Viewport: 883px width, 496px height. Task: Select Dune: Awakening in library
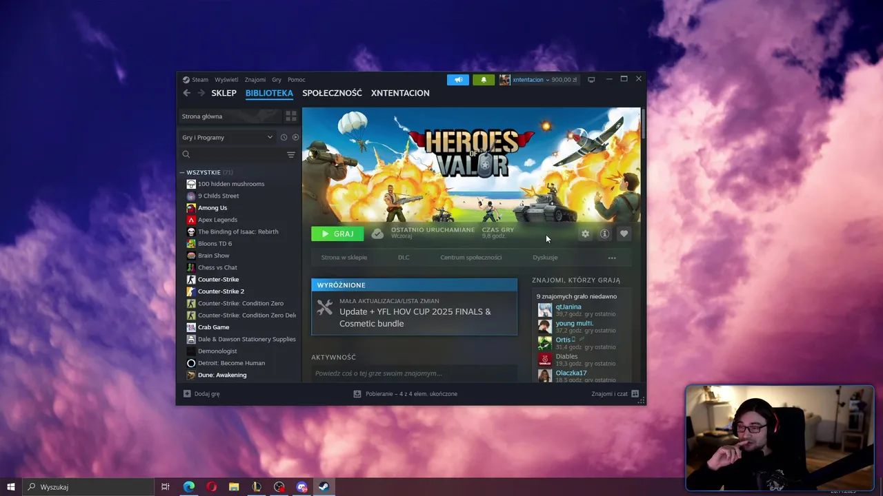coord(222,375)
